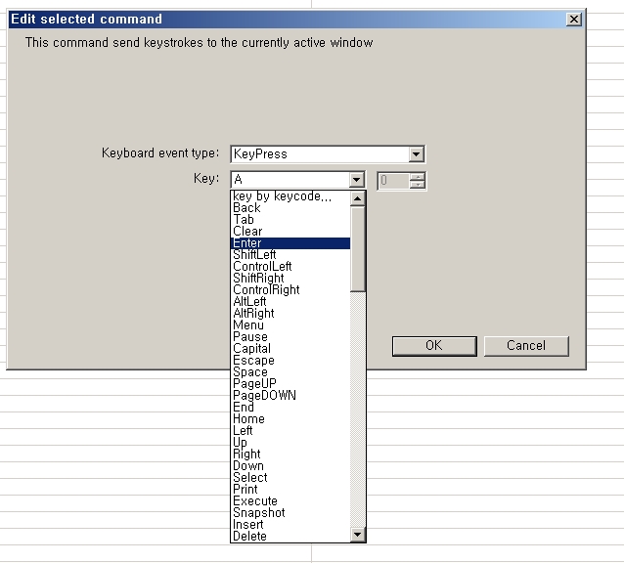Decrease the disabled keycode spinner value
The width and height of the screenshot is (624, 563).
(x=418, y=185)
